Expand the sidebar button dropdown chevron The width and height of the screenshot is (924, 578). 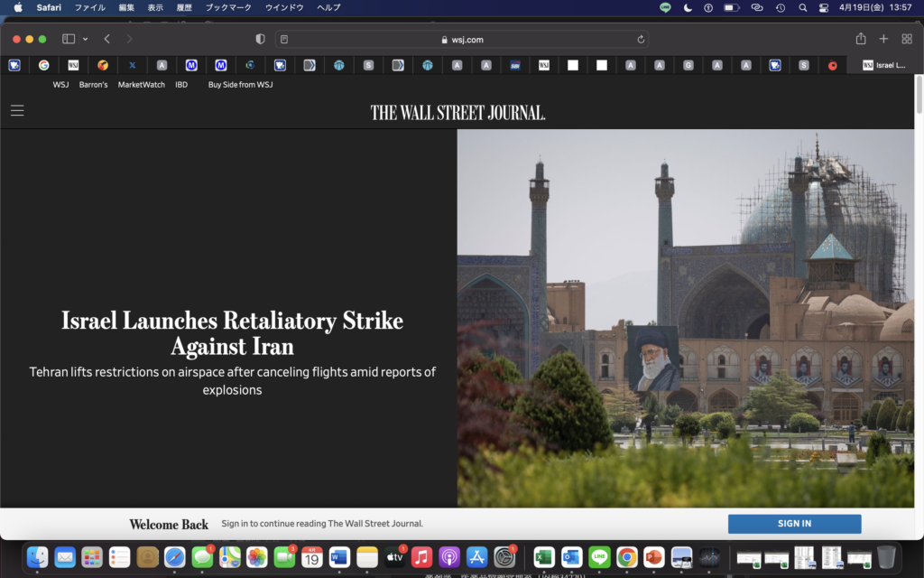[86, 39]
